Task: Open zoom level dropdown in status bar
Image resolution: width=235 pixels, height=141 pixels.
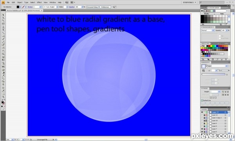Action: tap(12, 139)
